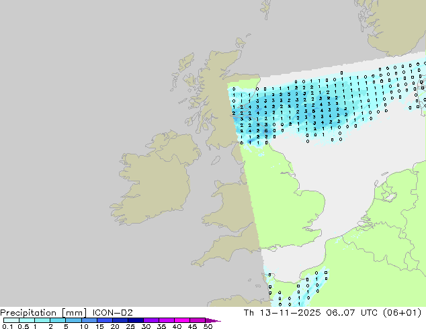Click the 'Th 13-11-2025' date text
The image size is (426, 329).
click(282, 313)
